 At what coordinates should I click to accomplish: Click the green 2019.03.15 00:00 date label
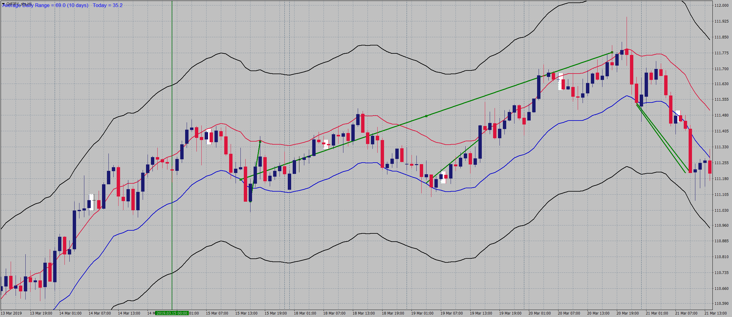click(172, 313)
